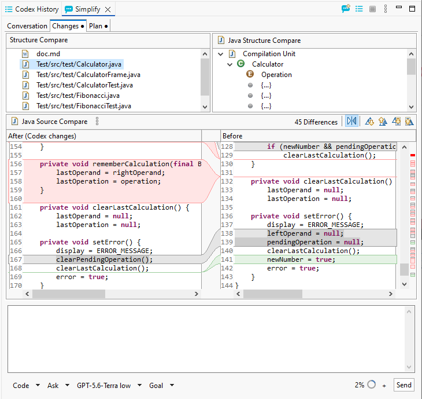Image resolution: width=422 pixels, height=399 pixels.
Task: Click right arrow of After pane horizontal scrollbar
Action: pos(196,294)
